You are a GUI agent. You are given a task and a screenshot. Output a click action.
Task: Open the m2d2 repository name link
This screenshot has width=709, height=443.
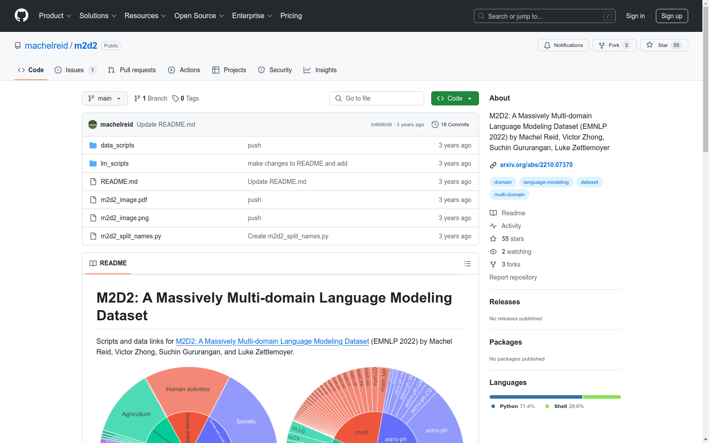click(86, 46)
